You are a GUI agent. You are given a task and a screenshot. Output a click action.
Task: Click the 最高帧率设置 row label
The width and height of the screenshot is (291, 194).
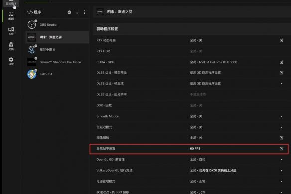[106, 149]
